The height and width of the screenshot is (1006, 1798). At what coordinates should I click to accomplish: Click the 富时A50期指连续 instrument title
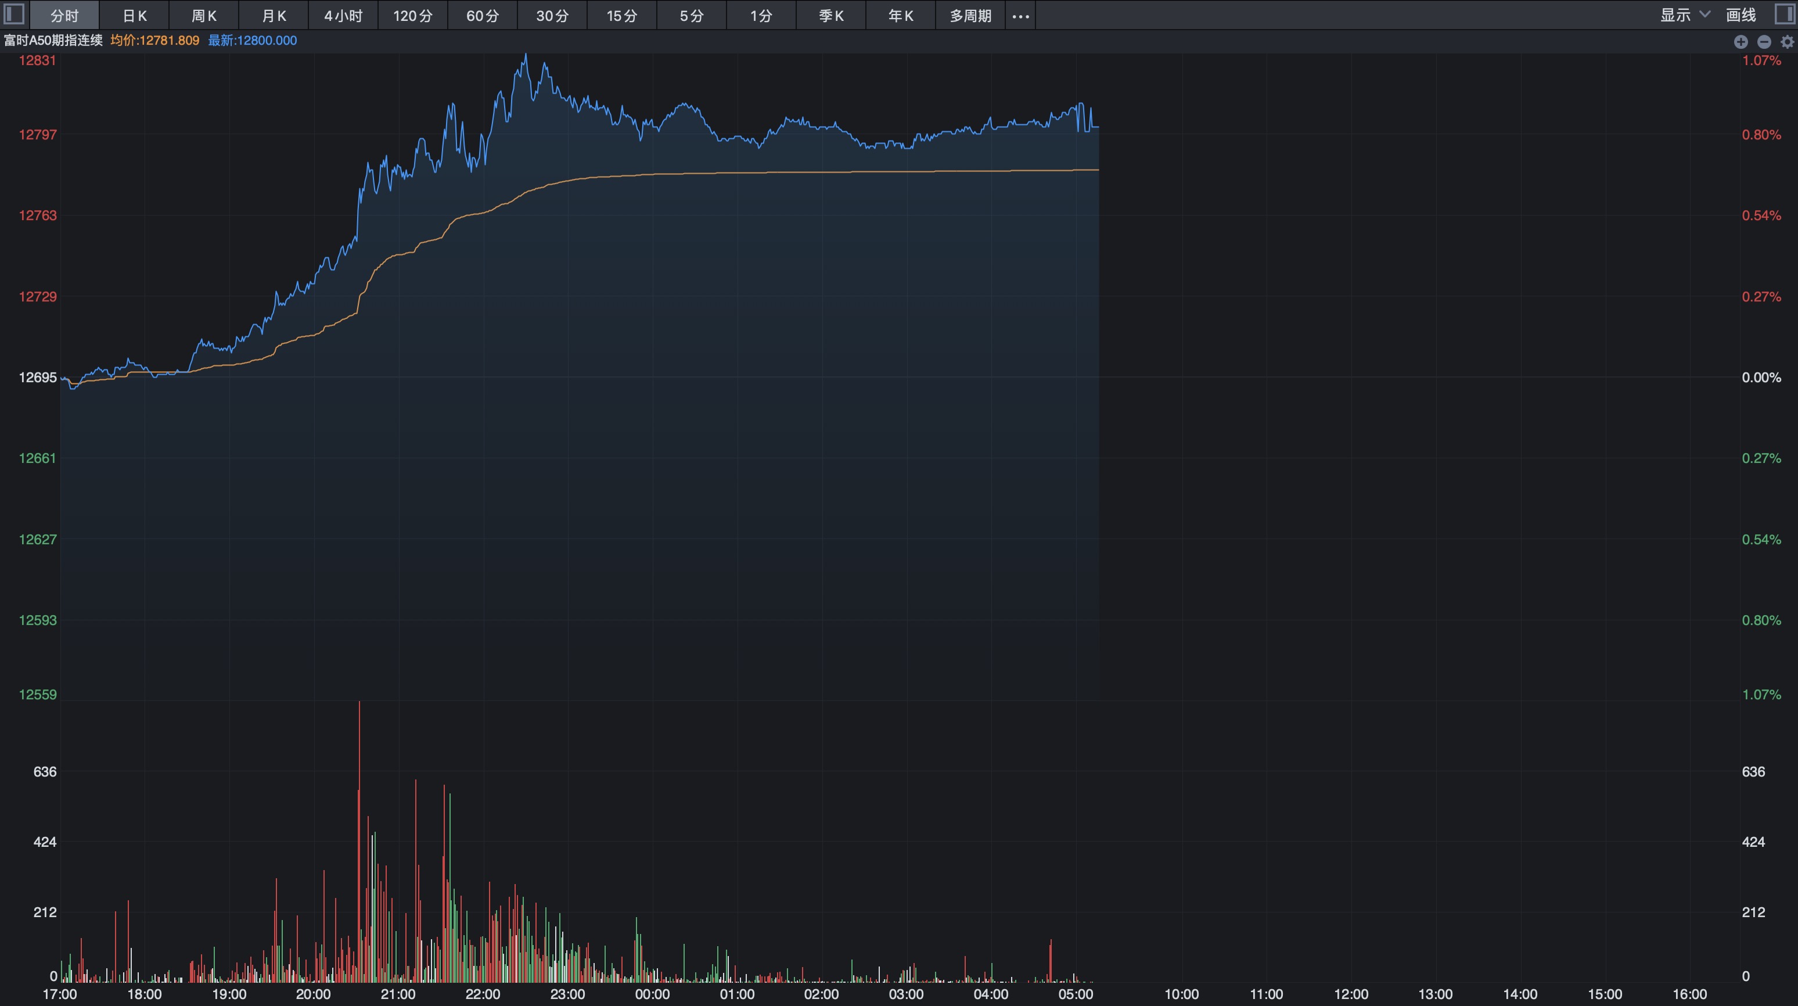(x=53, y=41)
